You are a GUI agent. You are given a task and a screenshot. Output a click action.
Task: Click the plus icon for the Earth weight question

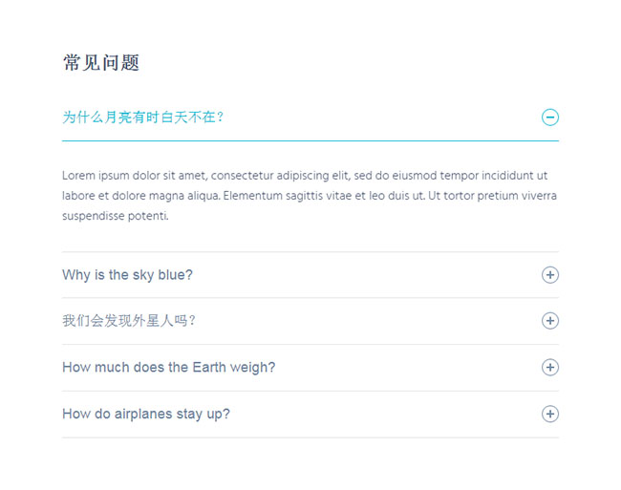550,368
